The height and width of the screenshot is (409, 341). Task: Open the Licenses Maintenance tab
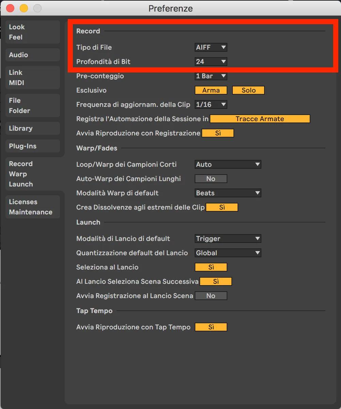click(x=33, y=207)
